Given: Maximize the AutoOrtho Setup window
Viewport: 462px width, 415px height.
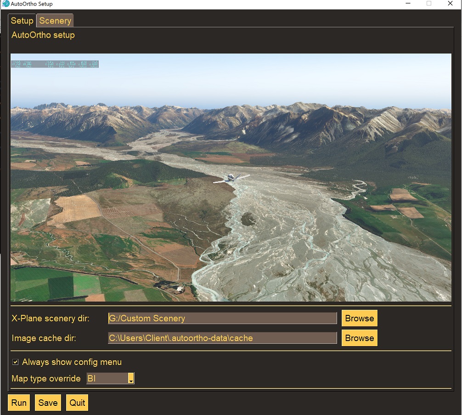Looking at the screenshot, I should point(429,4).
